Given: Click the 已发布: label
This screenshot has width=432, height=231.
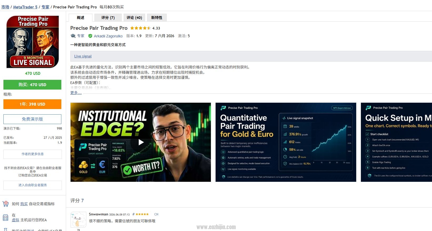Looking at the screenshot, I should tap(9, 137).
